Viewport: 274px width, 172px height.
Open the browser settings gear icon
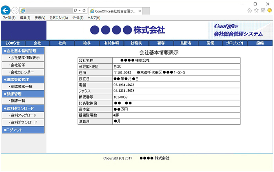(263, 11)
